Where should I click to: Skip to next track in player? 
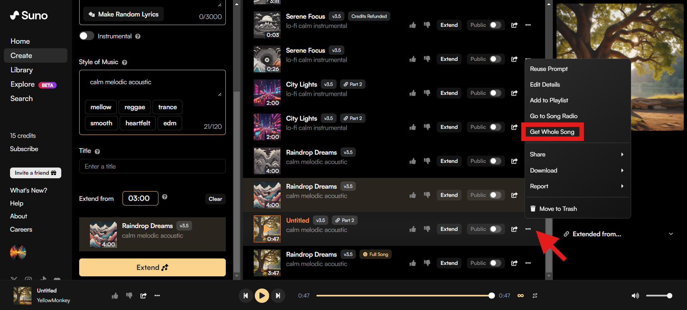(278, 296)
